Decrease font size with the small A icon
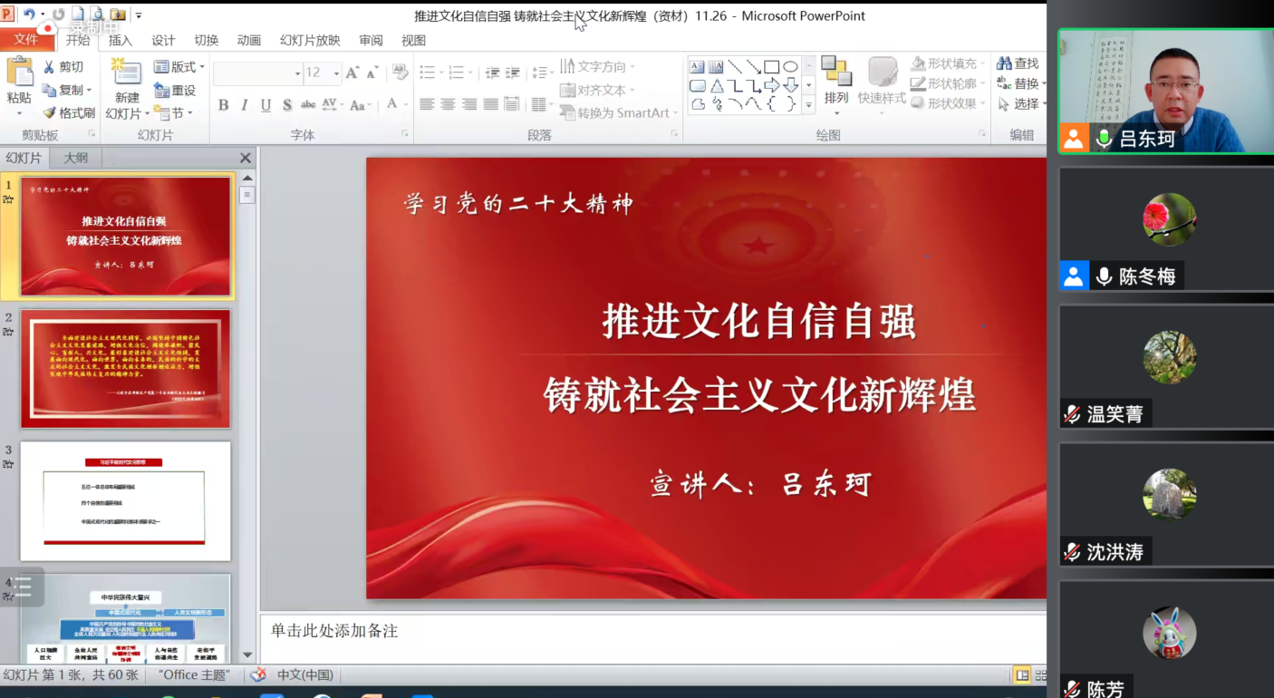Image resolution: width=1274 pixels, height=698 pixels. pos(373,73)
